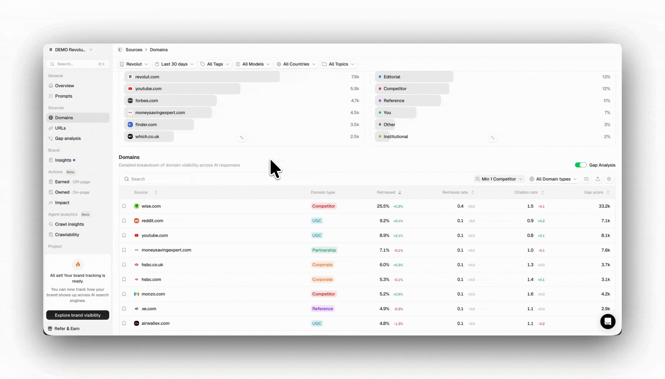
Task: Expand the top domains chart card
Action: click(x=241, y=138)
